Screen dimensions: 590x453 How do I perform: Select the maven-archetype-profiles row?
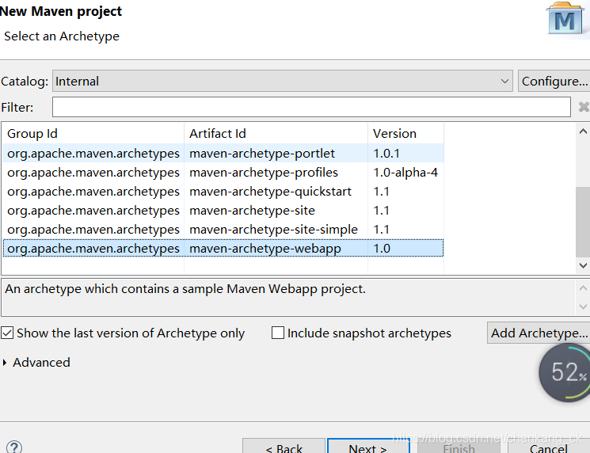(223, 173)
